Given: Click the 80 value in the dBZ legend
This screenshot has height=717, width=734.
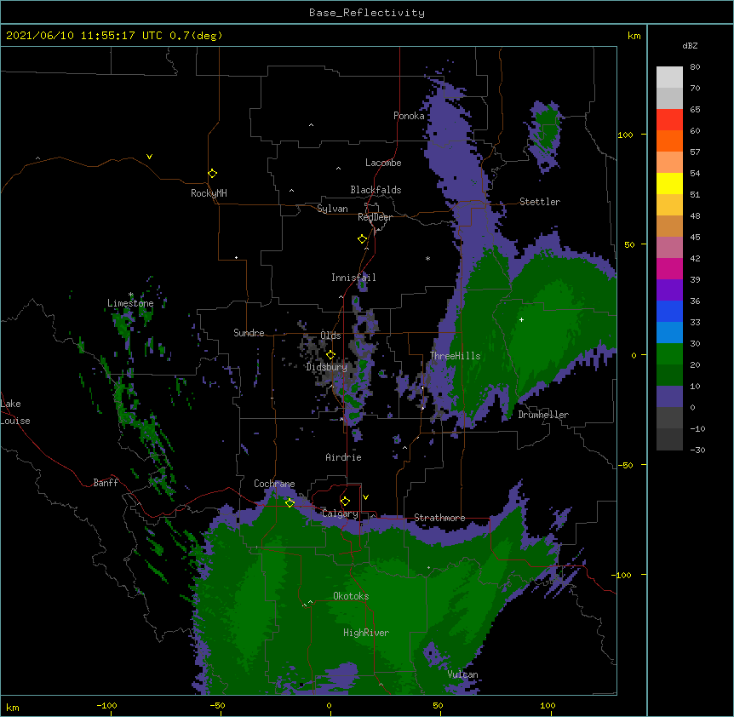Looking at the screenshot, I should (695, 67).
